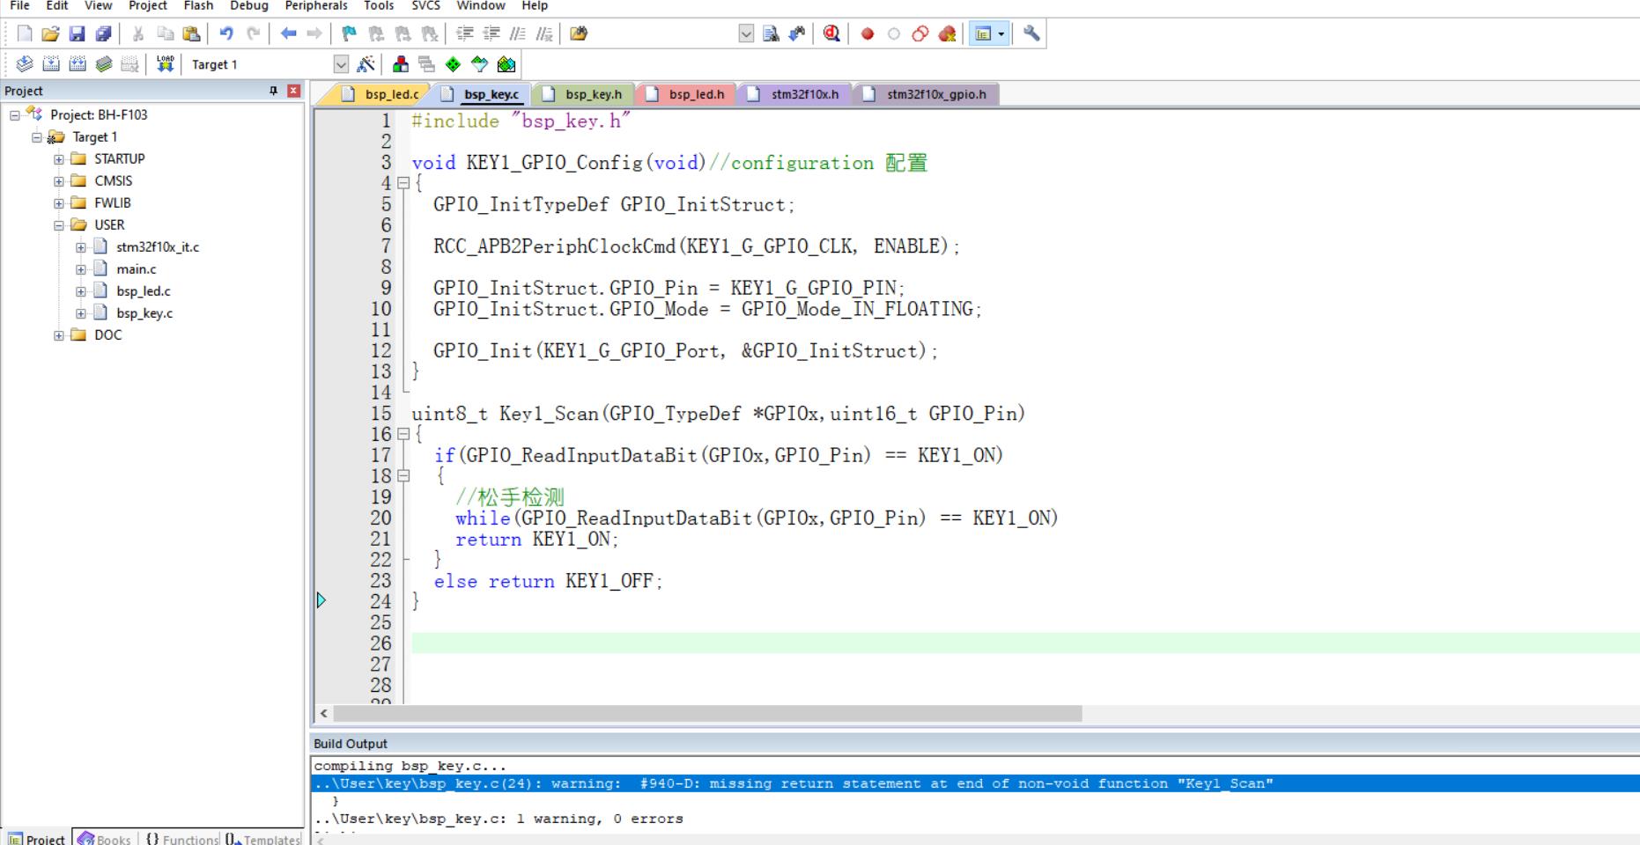Click the editor horizontal scrollbar thumb
The width and height of the screenshot is (1640, 845).
click(x=707, y=714)
